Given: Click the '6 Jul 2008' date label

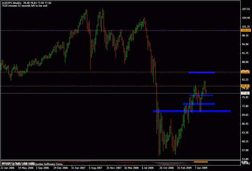Looking at the screenshot, I should [x=148, y=168].
